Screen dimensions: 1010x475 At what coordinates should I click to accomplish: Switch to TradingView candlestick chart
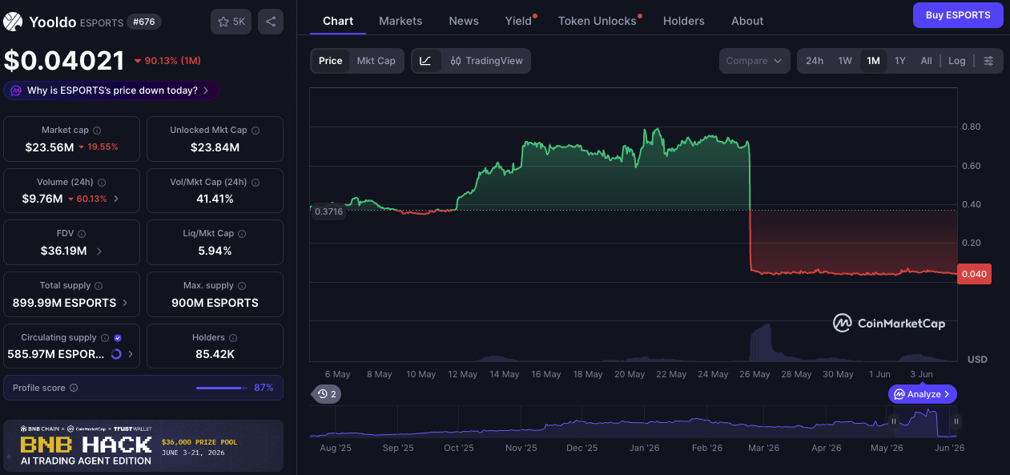[486, 61]
